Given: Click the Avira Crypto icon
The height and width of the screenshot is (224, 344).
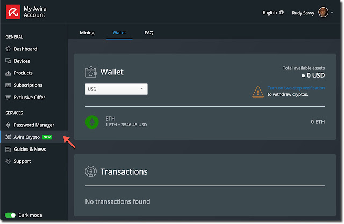Looking at the screenshot, I should (8, 137).
